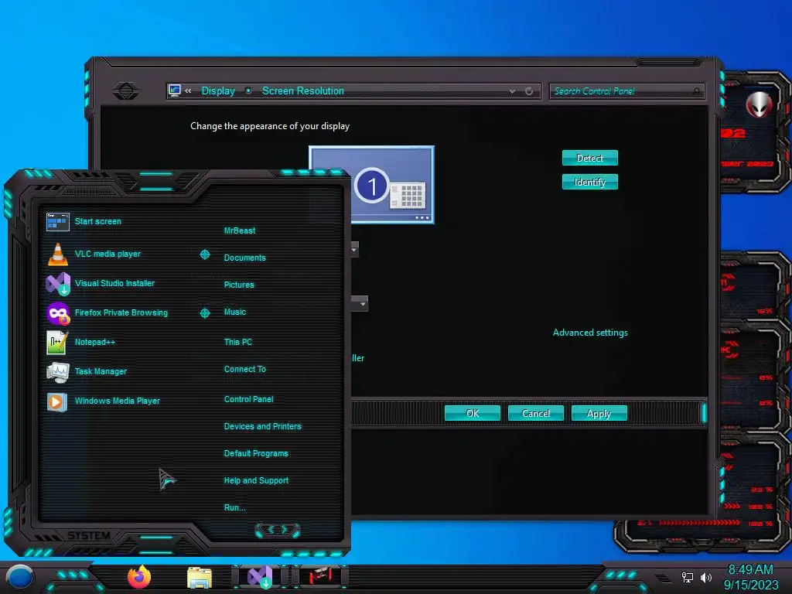Expand the address bar history dropdown
This screenshot has height=594, width=792.
pos(512,91)
